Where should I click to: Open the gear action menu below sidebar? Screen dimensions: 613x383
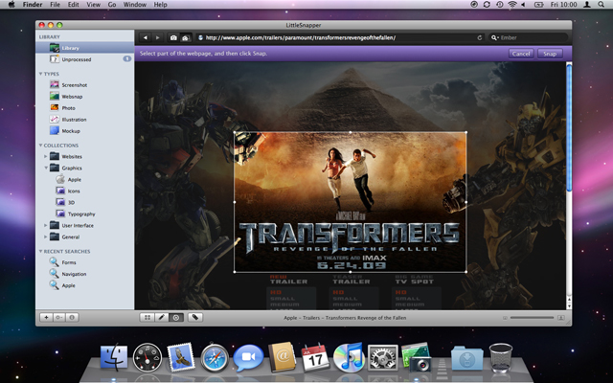coord(59,317)
